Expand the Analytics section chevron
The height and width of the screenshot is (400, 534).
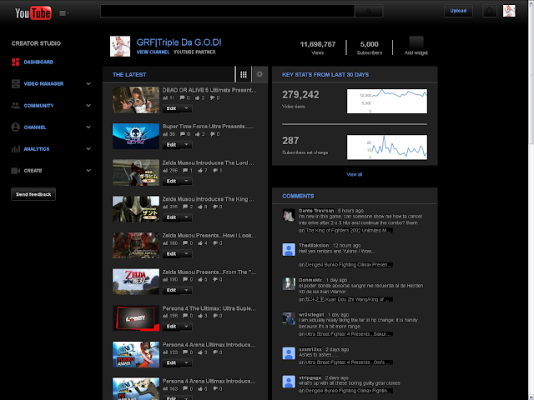point(88,149)
